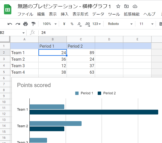Click the document title text

tap(64, 6)
